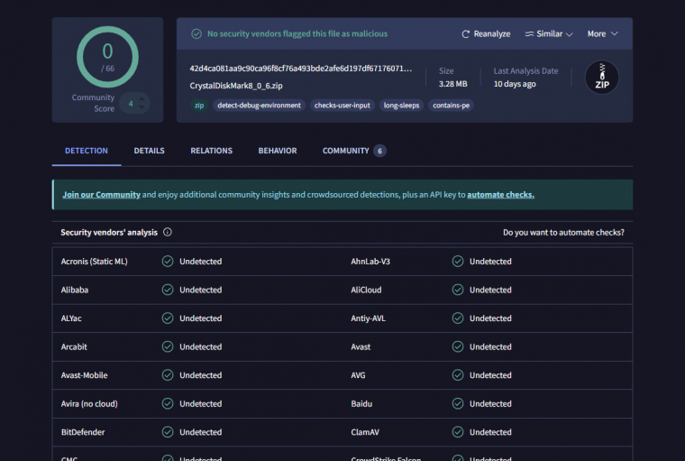Click the contains-pe tag
The width and height of the screenshot is (685, 461).
[x=452, y=106]
